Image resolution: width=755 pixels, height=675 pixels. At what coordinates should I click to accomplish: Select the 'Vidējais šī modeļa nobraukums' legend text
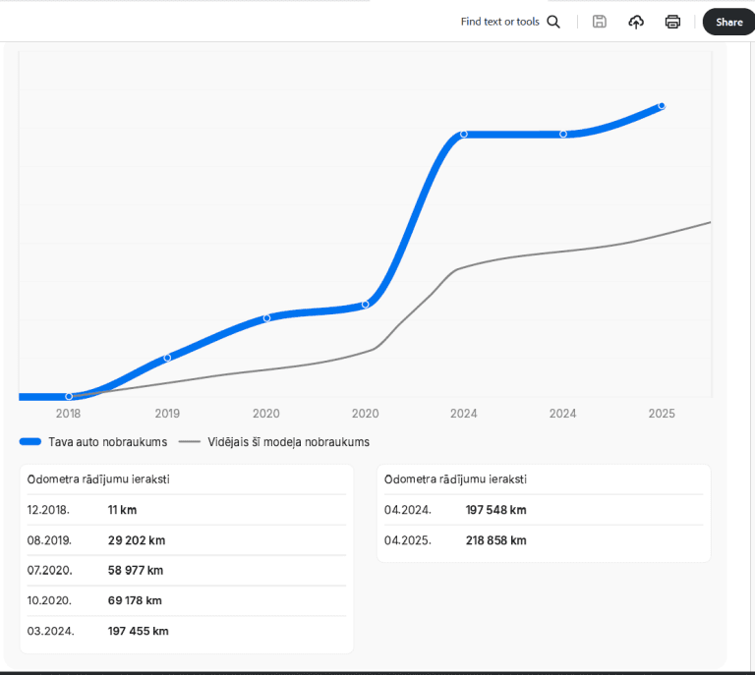pyautogui.click(x=288, y=442)
